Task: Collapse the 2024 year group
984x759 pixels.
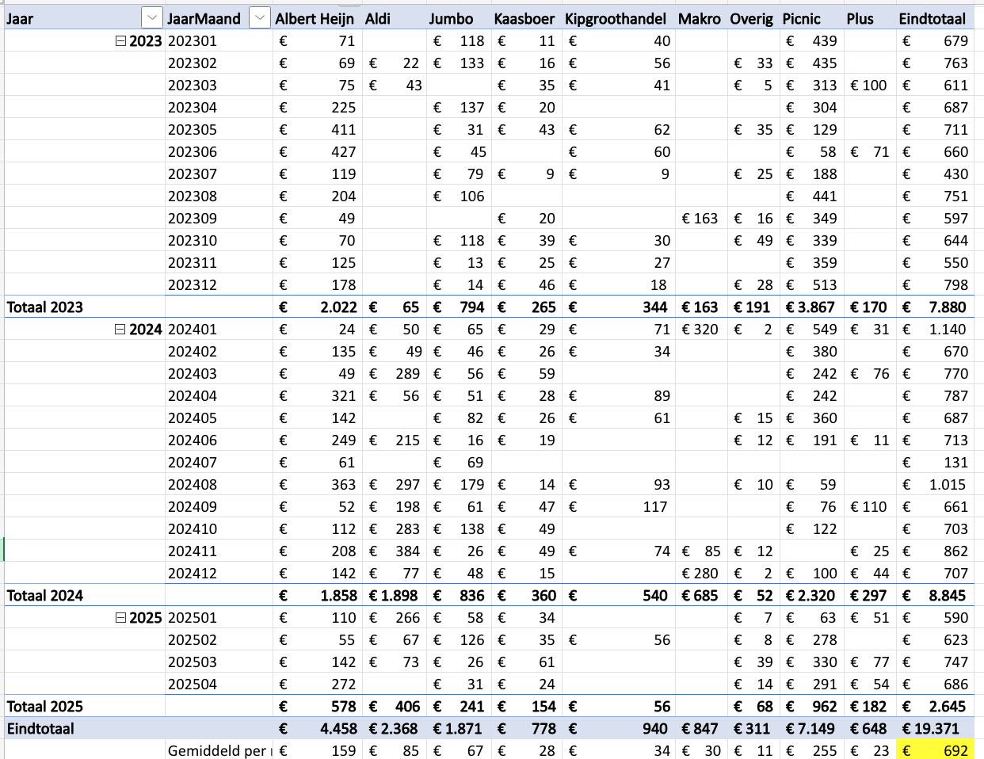Action: tap(120, 330)
